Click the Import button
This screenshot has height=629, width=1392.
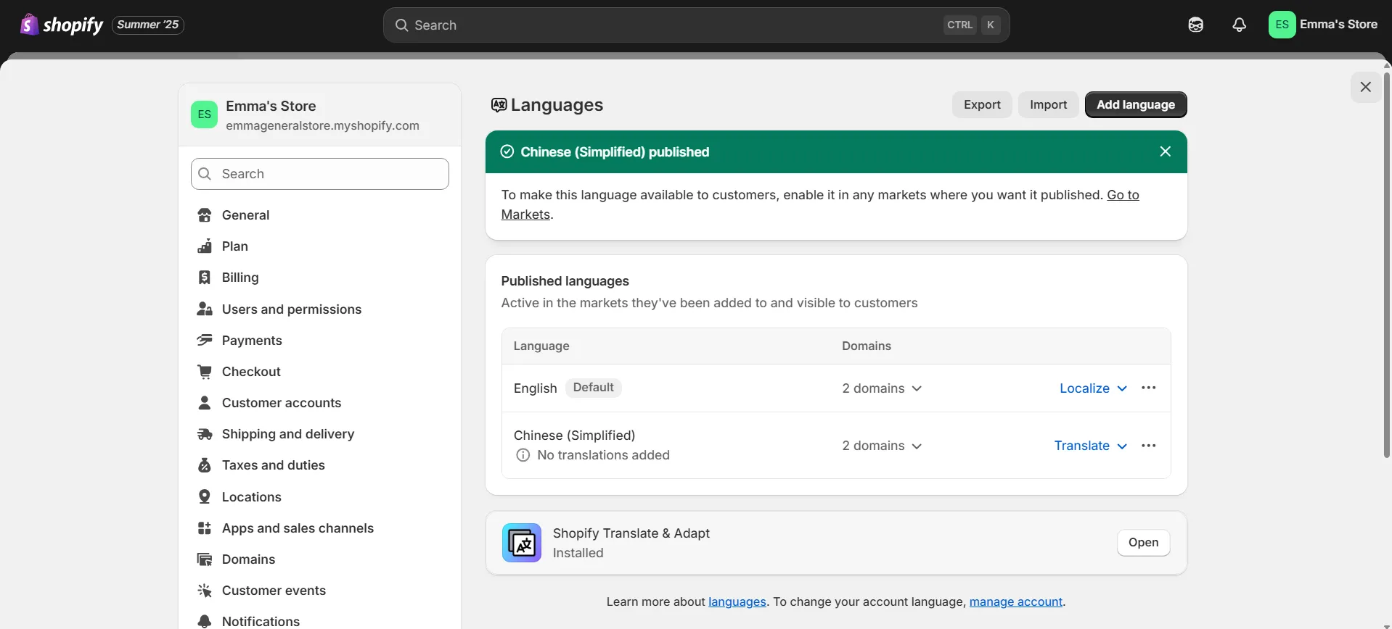coord(1048,104)
